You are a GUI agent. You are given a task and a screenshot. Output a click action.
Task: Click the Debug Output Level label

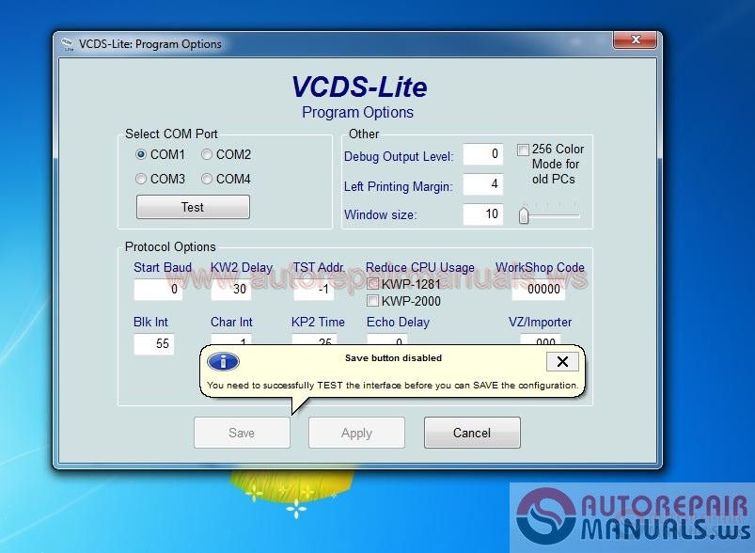(x=399, y=156)
